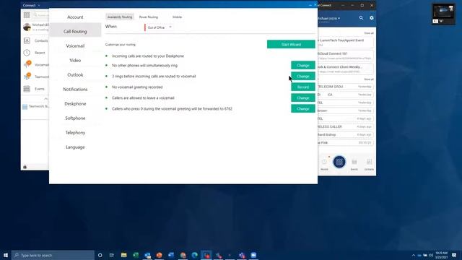Open the round dialpad button in right window
The height and width of the screenshot is (260, 462).
point(339,162)
